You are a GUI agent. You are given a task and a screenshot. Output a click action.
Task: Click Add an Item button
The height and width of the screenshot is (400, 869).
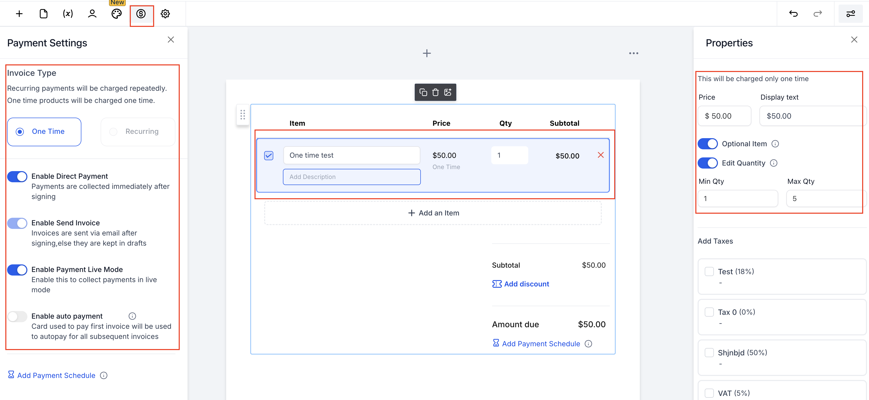[433, 213]
